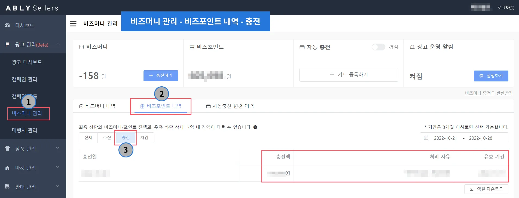Toggle the 자동 충전 switch
The height and width of the screenshot is (198, 519).
click(x=378, y=47)
